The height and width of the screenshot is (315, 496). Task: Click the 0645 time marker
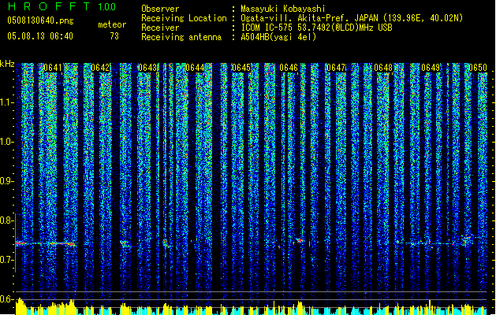(x=241, y=68)
